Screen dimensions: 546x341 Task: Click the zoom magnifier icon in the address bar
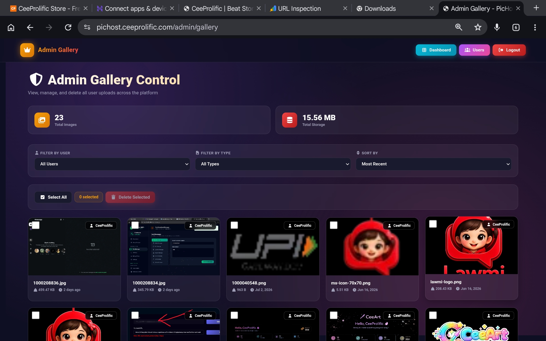coord(459,27)
